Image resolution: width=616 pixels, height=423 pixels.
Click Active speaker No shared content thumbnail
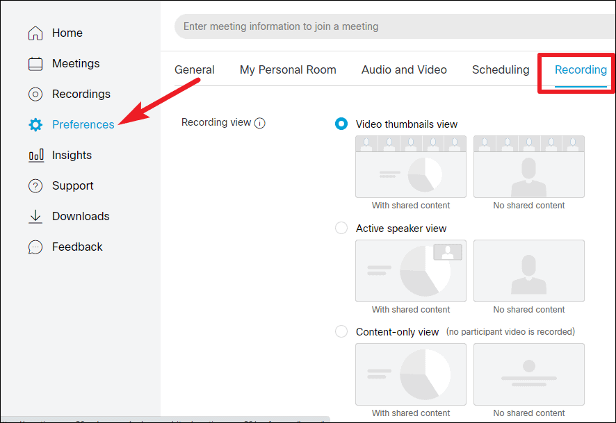point(529,271)
